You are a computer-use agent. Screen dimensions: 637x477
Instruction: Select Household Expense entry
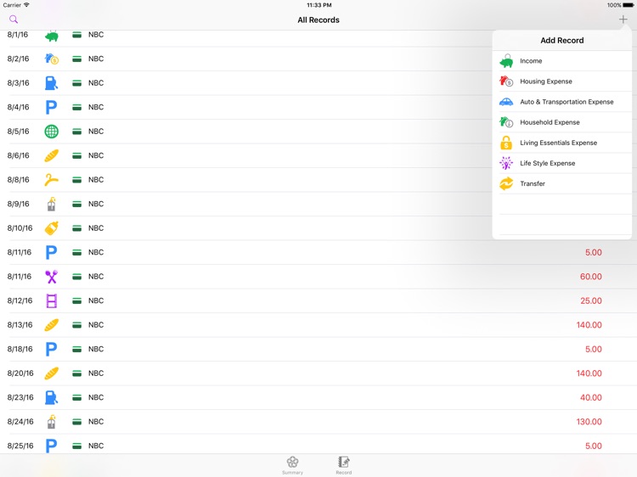pyautogui.click(x=562, y=122)
